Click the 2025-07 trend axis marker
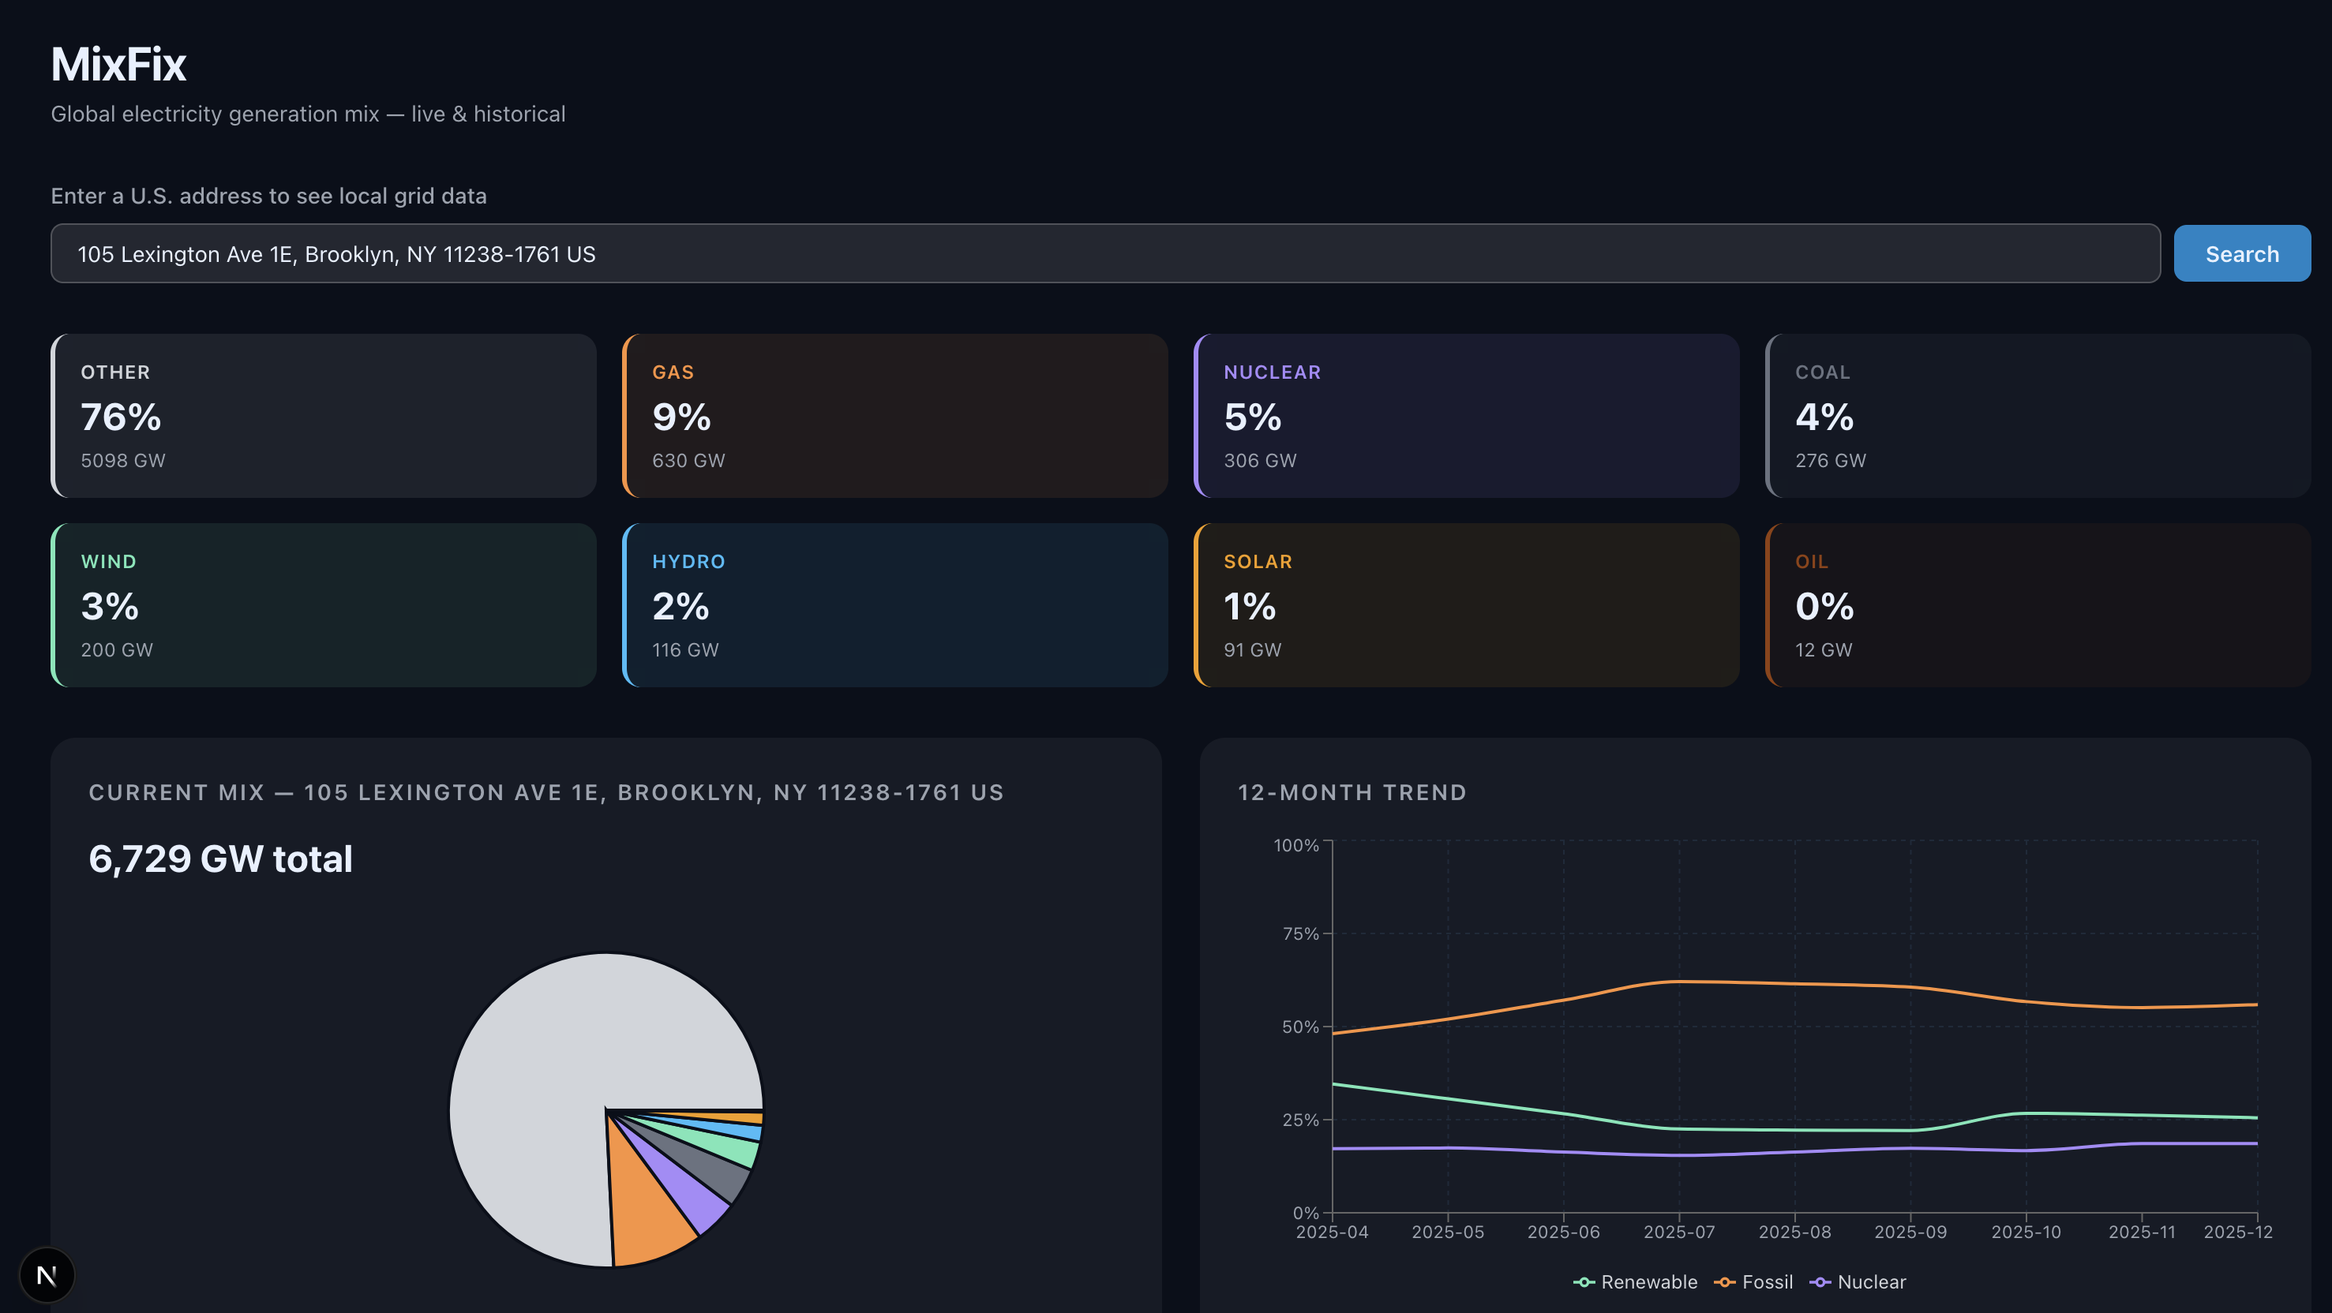This screenshot has height=1313, width=2332. click(x=1678, y=1231)
